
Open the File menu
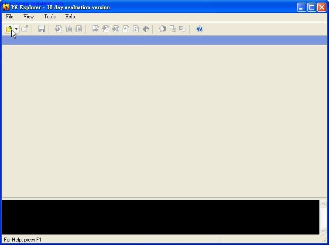[x=10, y=17]
